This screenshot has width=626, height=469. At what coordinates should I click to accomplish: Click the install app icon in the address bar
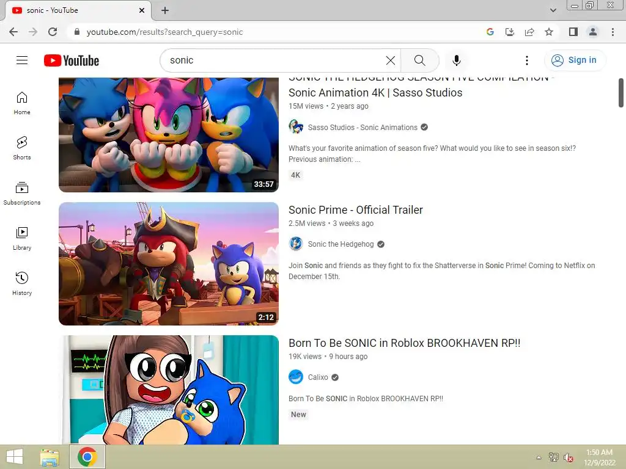509,32
